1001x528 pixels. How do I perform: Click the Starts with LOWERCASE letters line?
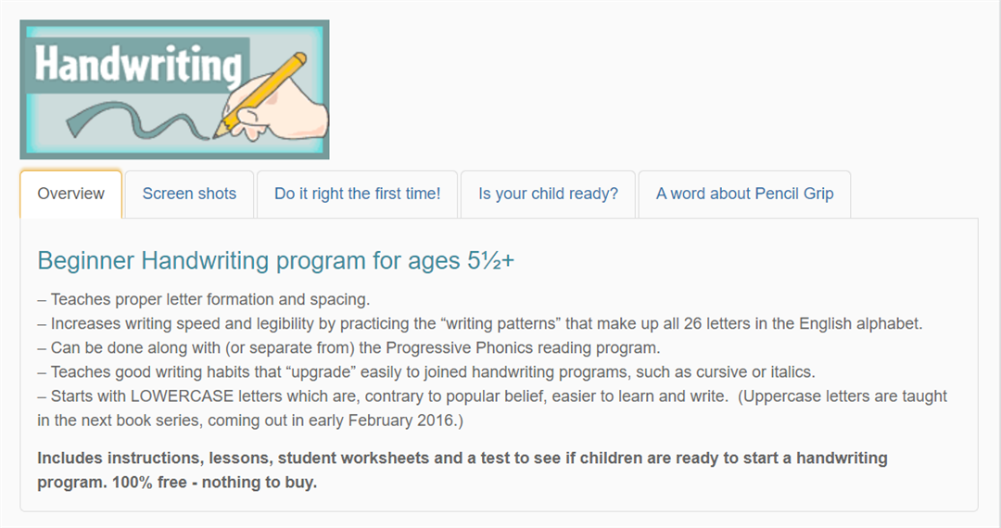tap(492, 409)
